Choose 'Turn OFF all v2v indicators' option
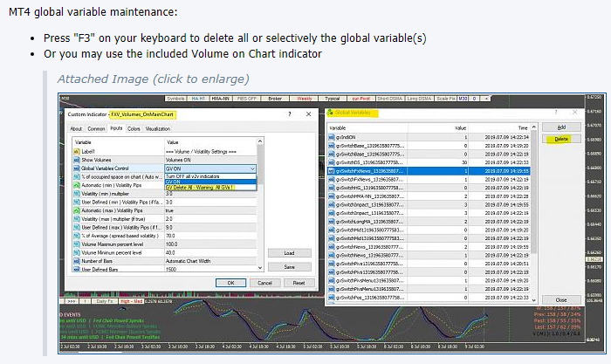 point(210,176)
